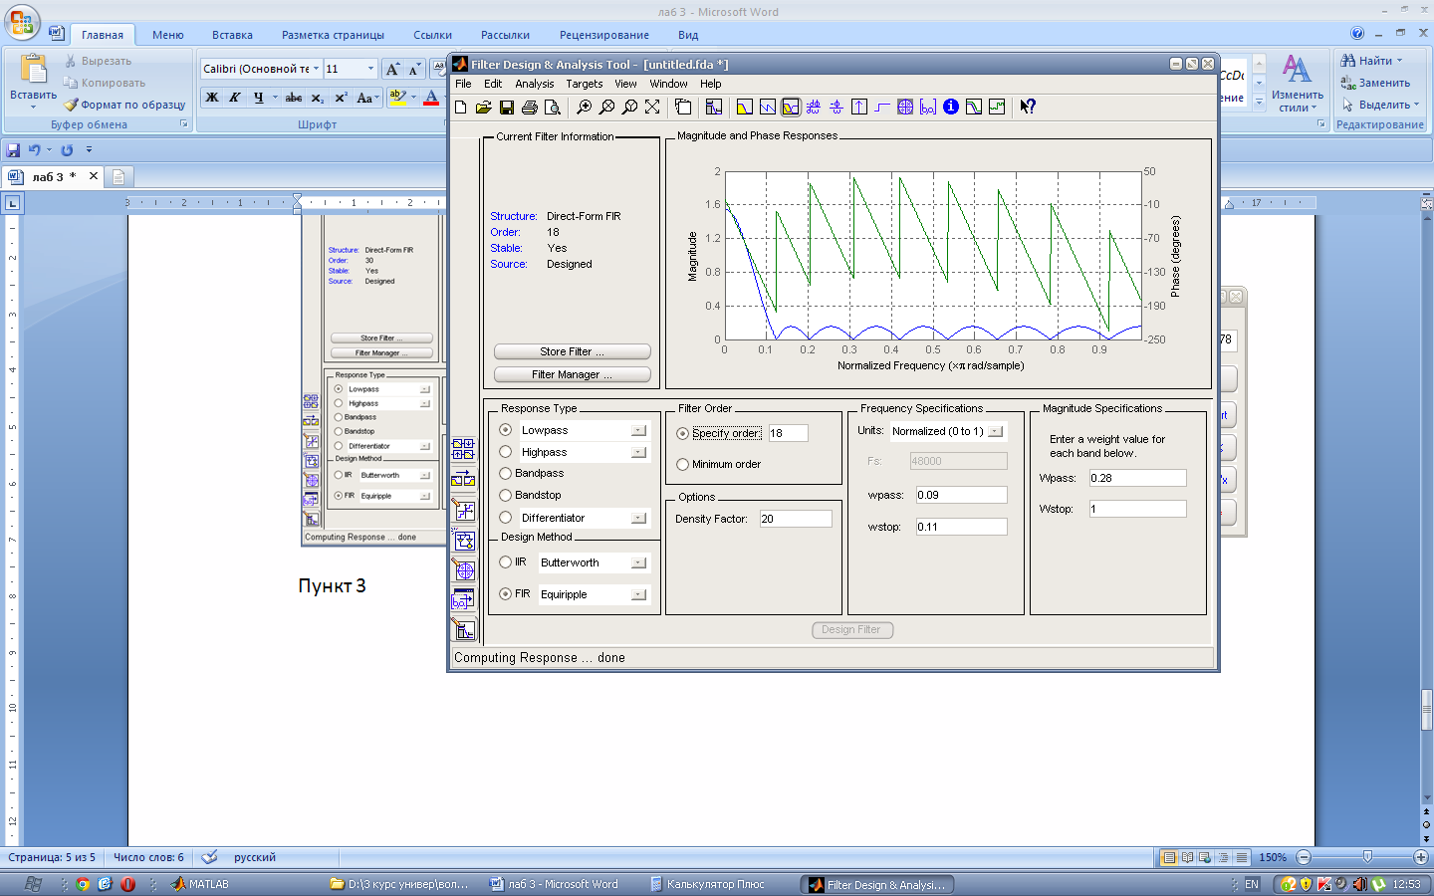This screenshot has width=1434, height=896.
Task: Select the Highpass response type radio button
Action: (506, 452)
